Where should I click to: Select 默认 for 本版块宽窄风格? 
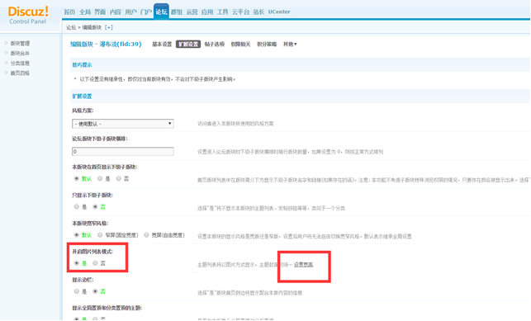pos(77,234)
